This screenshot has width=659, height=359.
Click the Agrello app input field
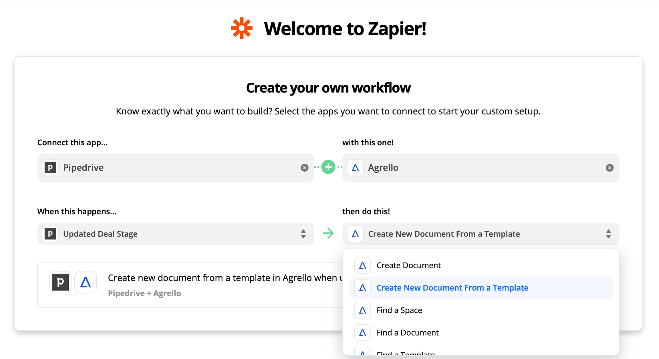481,168
